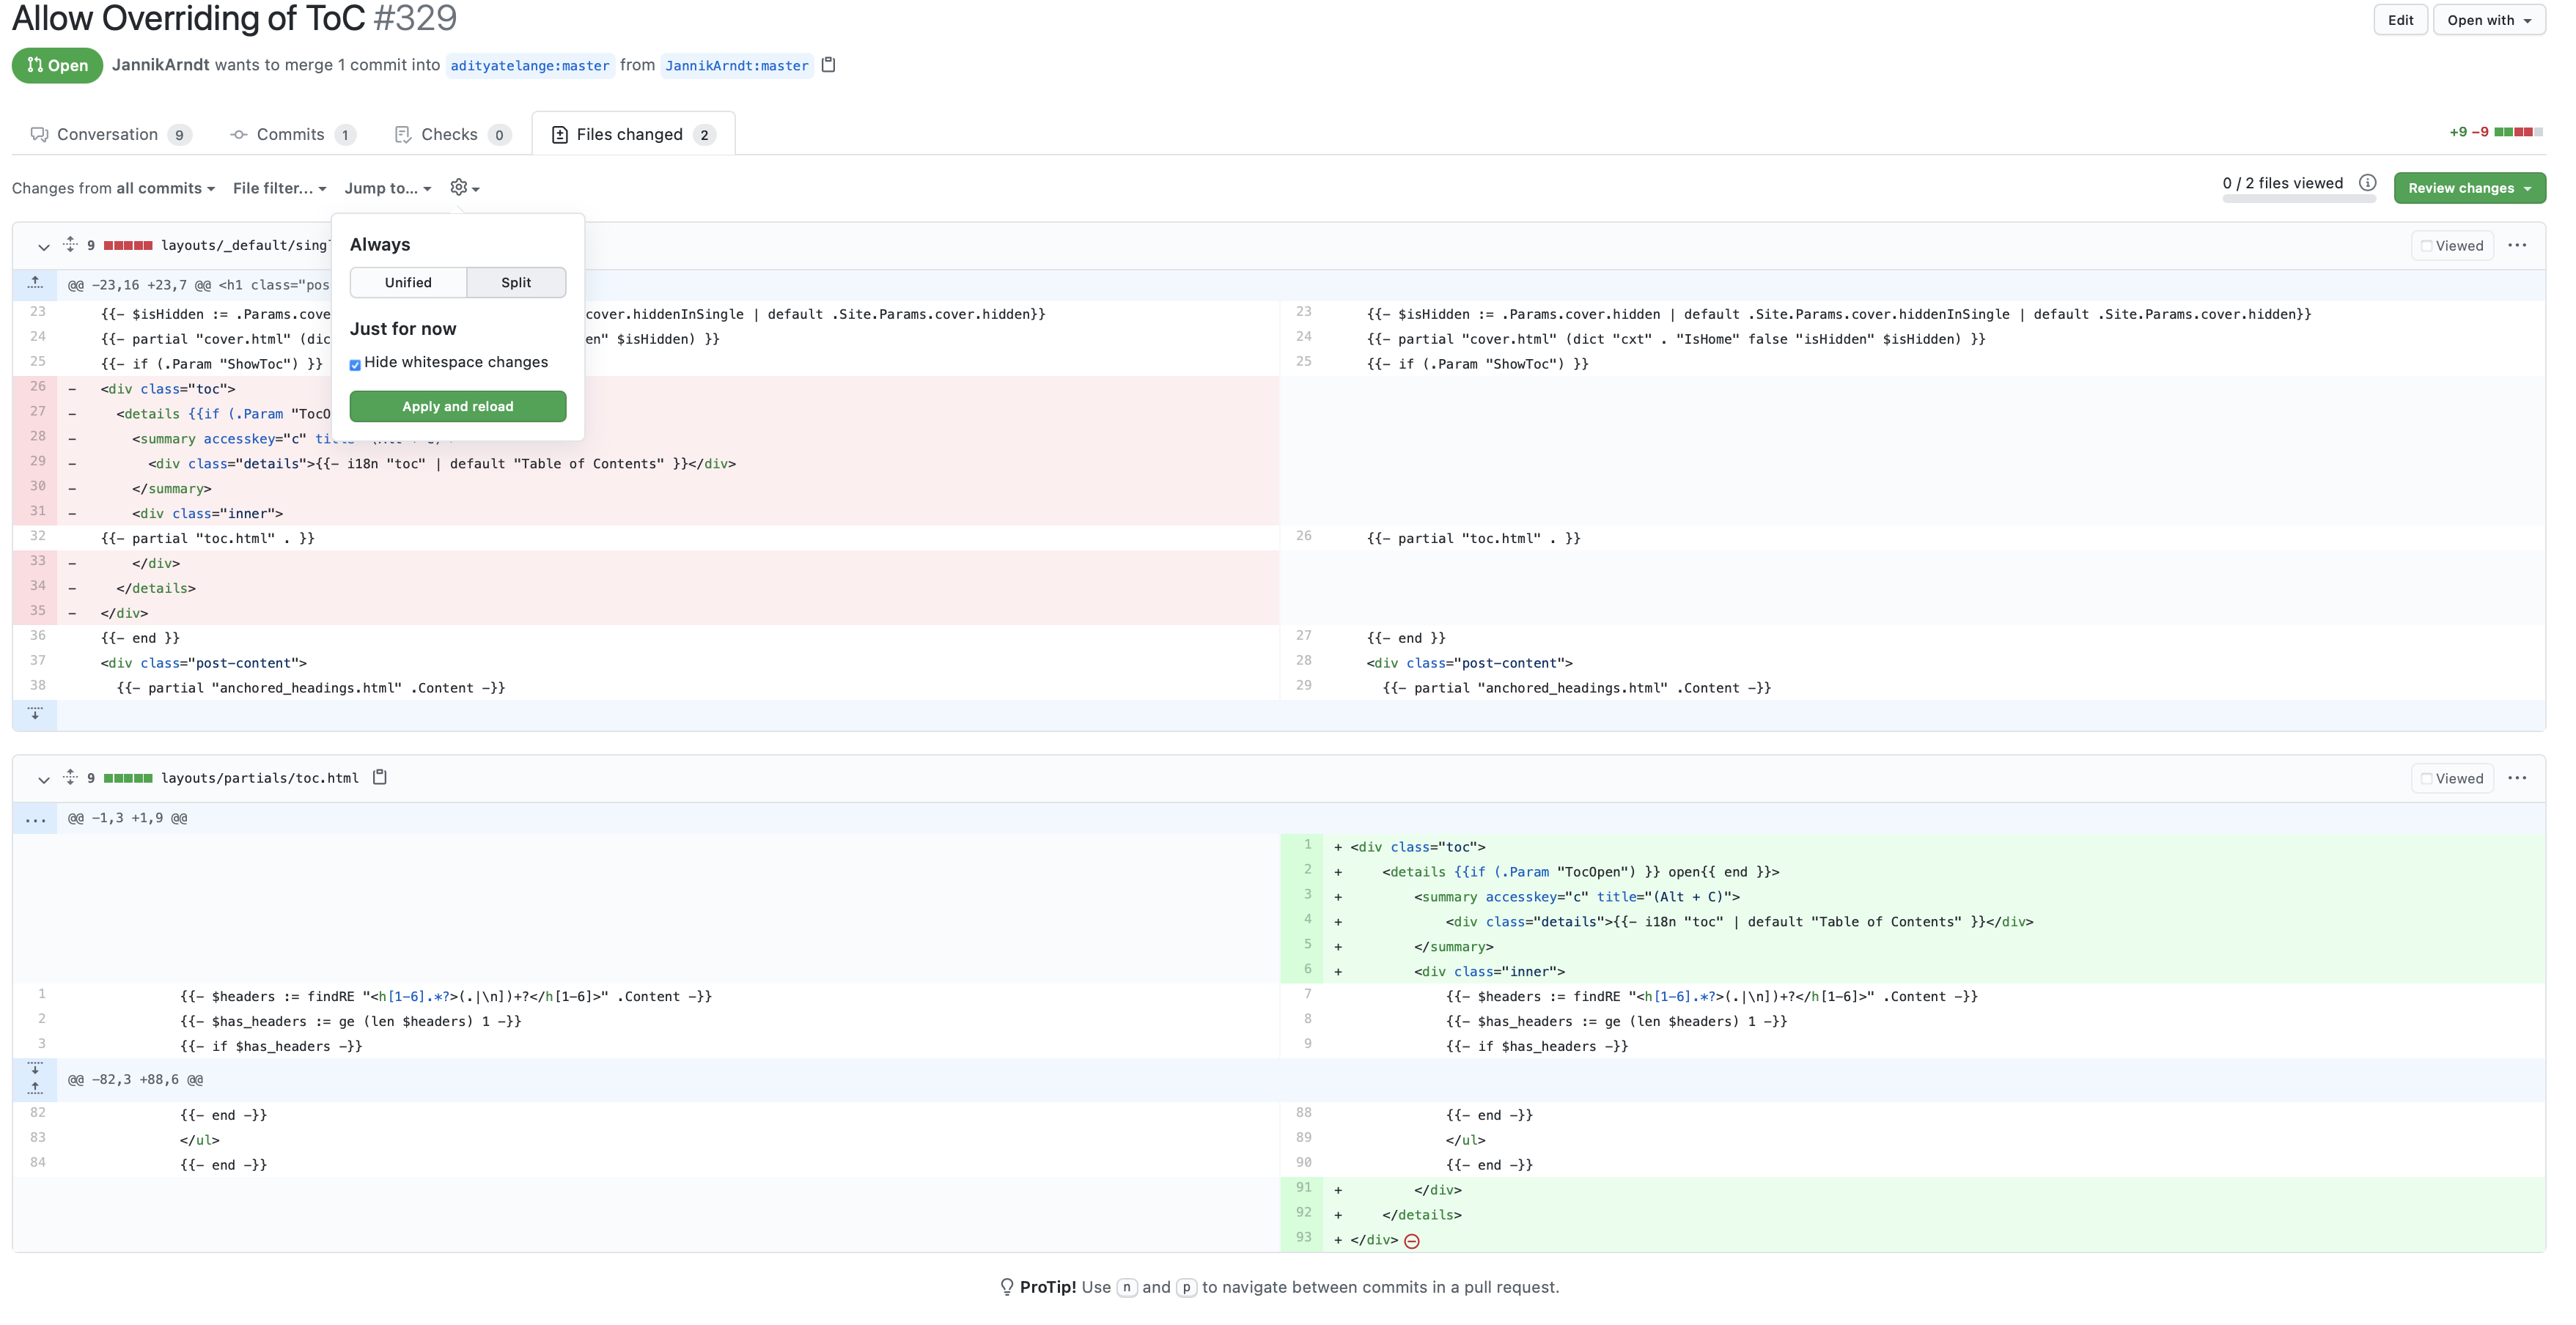Viewport: 2576px width, 1325px height.
Task: Expand up icon above line 23
Action: [x=35, y=284]
